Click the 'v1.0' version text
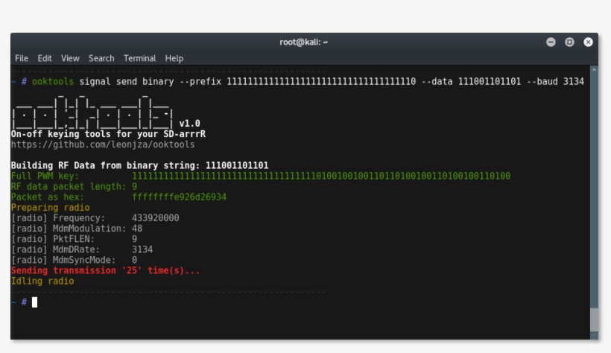 click(189, 124)
